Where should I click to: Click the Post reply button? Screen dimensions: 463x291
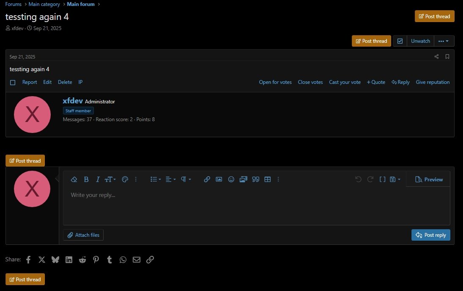[x=430, y=235]
